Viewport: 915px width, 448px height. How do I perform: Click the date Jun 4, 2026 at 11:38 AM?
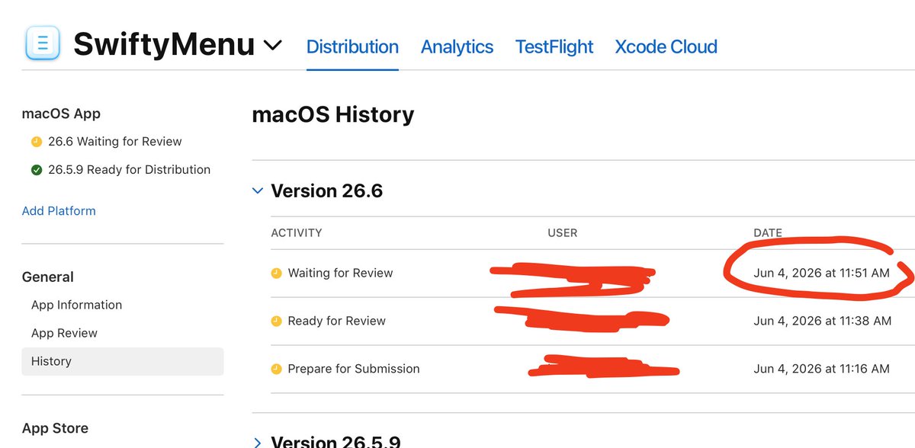(822, 321)
